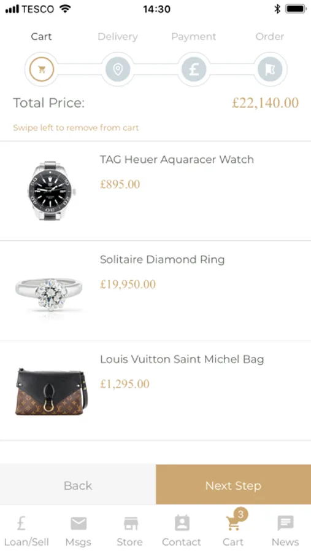Select the Solitaire Diamond Ring image
The width and height of the screenshot is (311, 553).
click(x=48, y=294)
